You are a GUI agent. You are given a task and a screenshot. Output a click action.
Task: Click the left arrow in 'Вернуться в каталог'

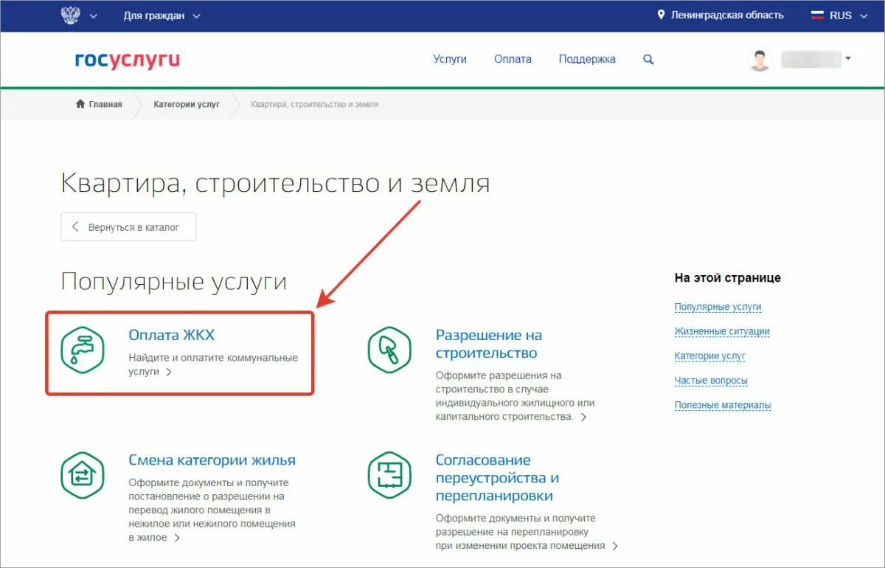click(x=74, y=227)
